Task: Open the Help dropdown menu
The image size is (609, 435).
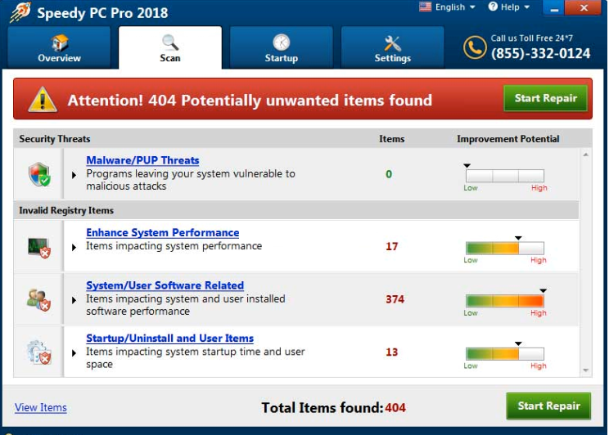Action: pos(508,7)
